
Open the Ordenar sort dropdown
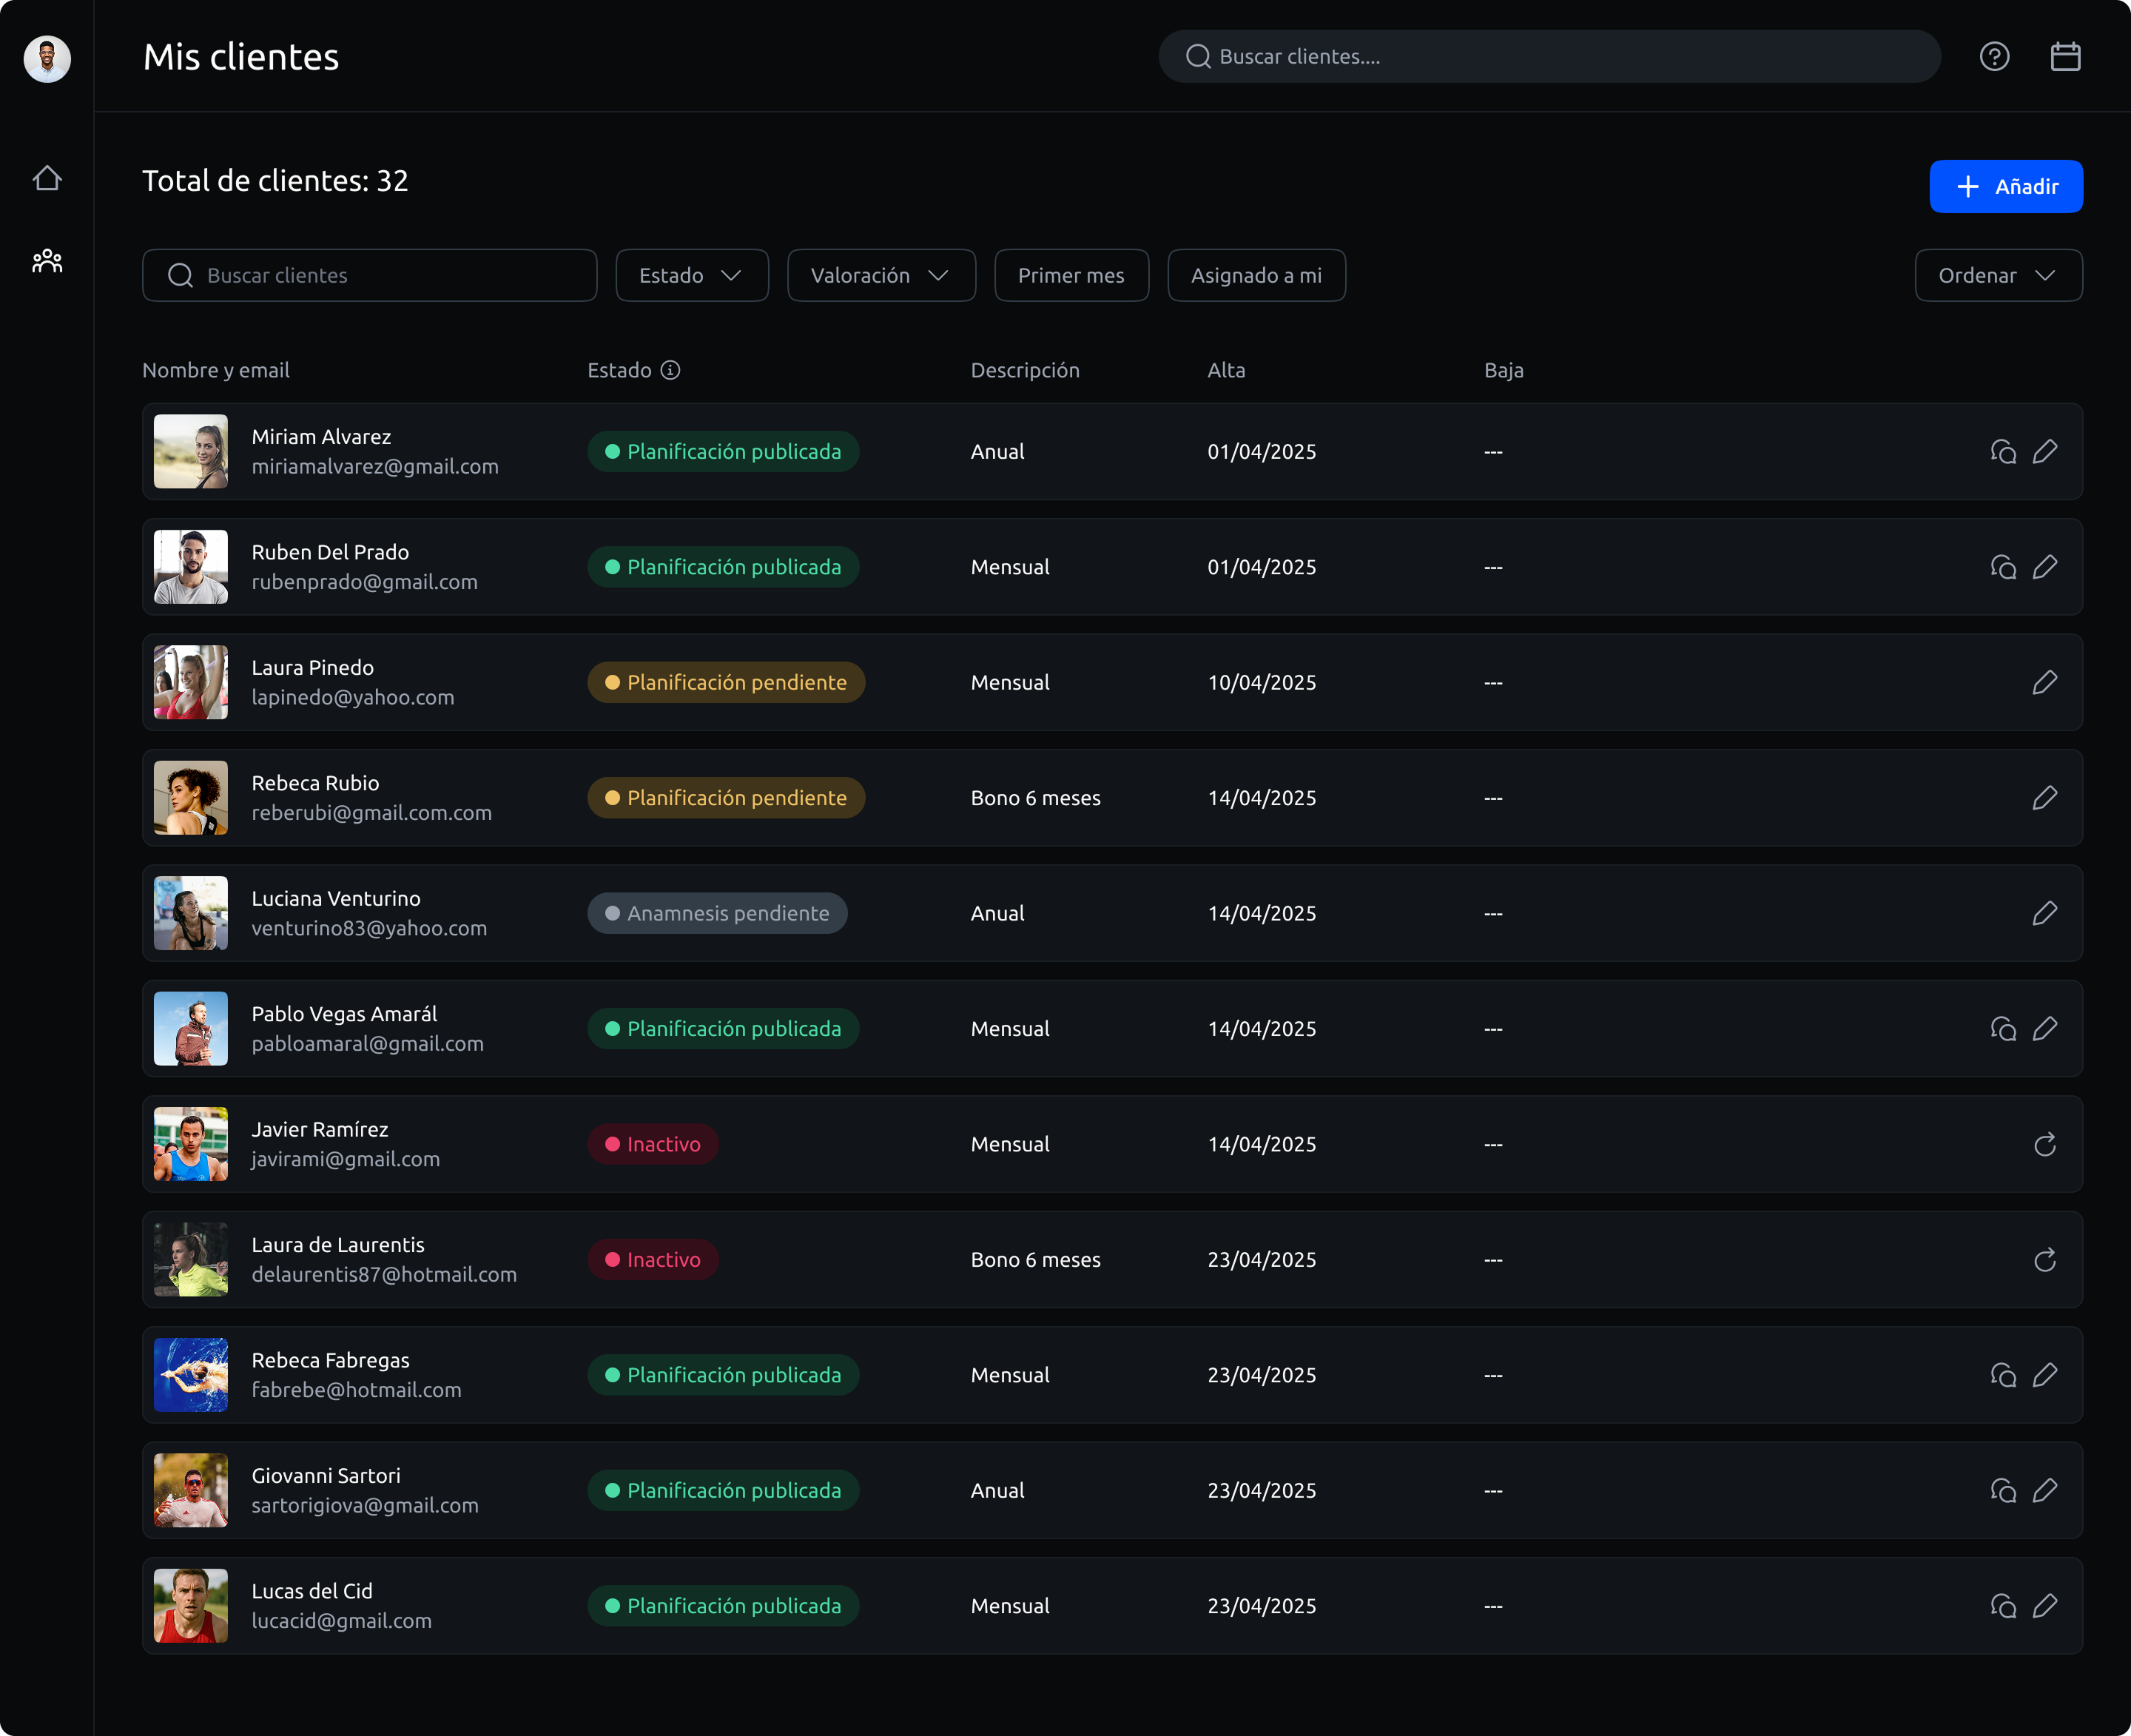tap(1998, 275)
